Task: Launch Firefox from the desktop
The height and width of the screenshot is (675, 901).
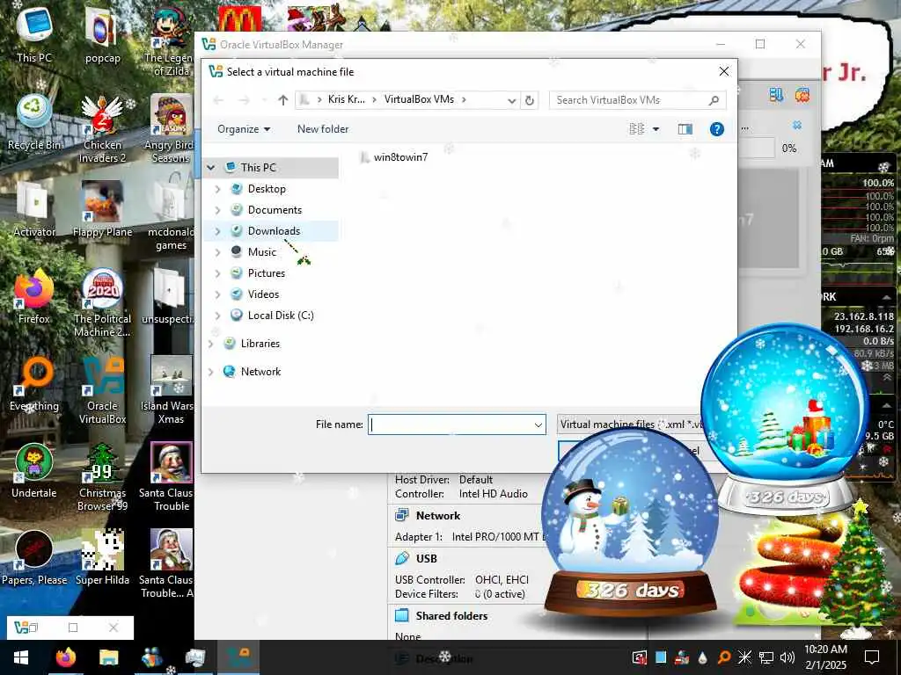Action: point(34,296)
